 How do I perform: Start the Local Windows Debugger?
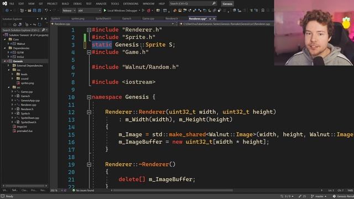tap(121, 11)
